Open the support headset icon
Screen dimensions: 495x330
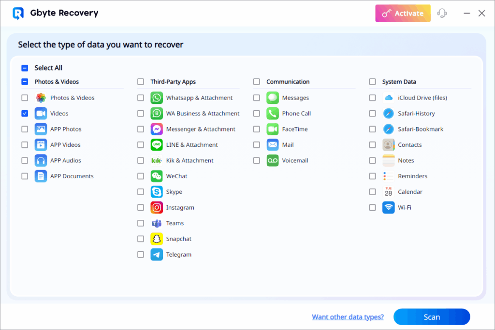click(442, 13)
